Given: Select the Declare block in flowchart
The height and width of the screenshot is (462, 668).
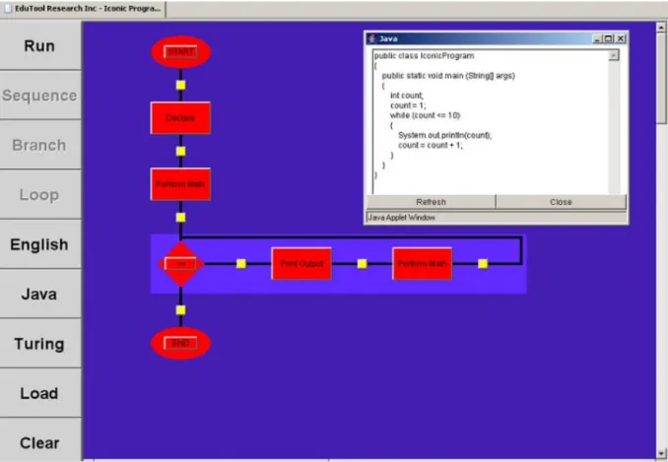Looking at the screenshot, I should click(180, 118).
